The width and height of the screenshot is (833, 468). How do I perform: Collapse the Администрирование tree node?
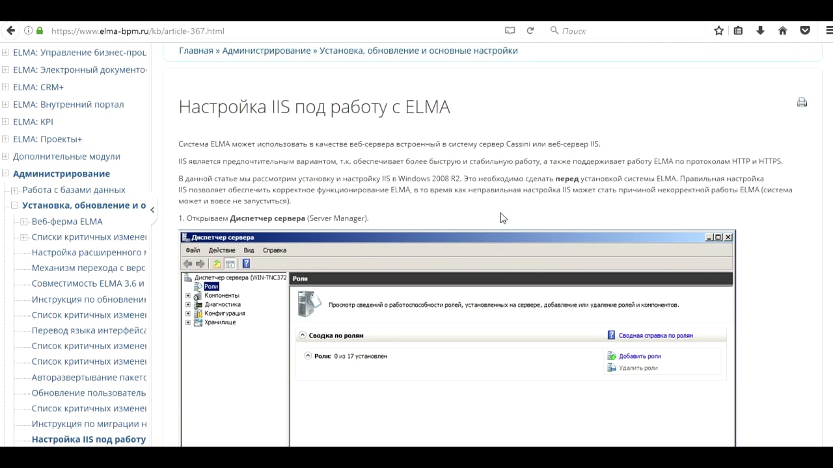[x=5, y=174]
